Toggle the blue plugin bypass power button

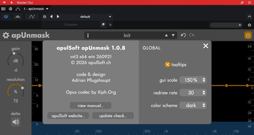tap(6, 17)
